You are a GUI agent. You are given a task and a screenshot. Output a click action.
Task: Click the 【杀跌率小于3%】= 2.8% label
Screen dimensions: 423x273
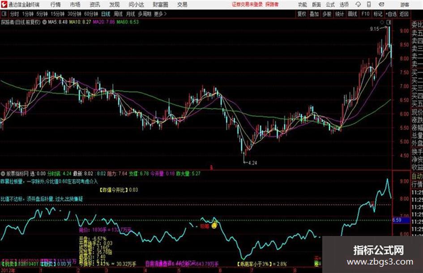point(262,264)
